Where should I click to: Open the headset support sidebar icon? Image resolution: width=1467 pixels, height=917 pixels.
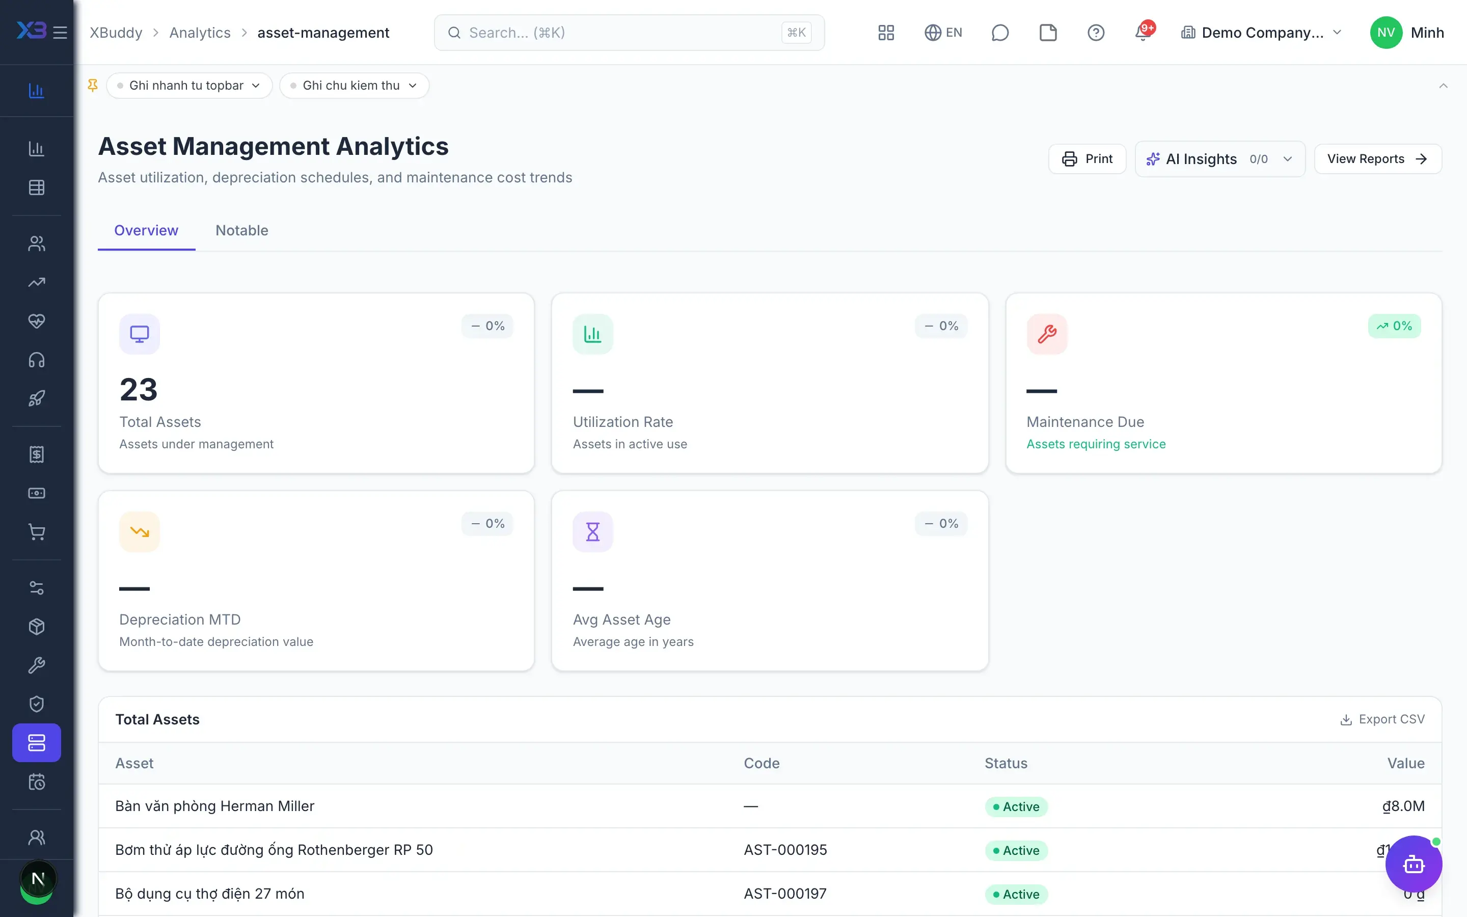coord(37,360)
